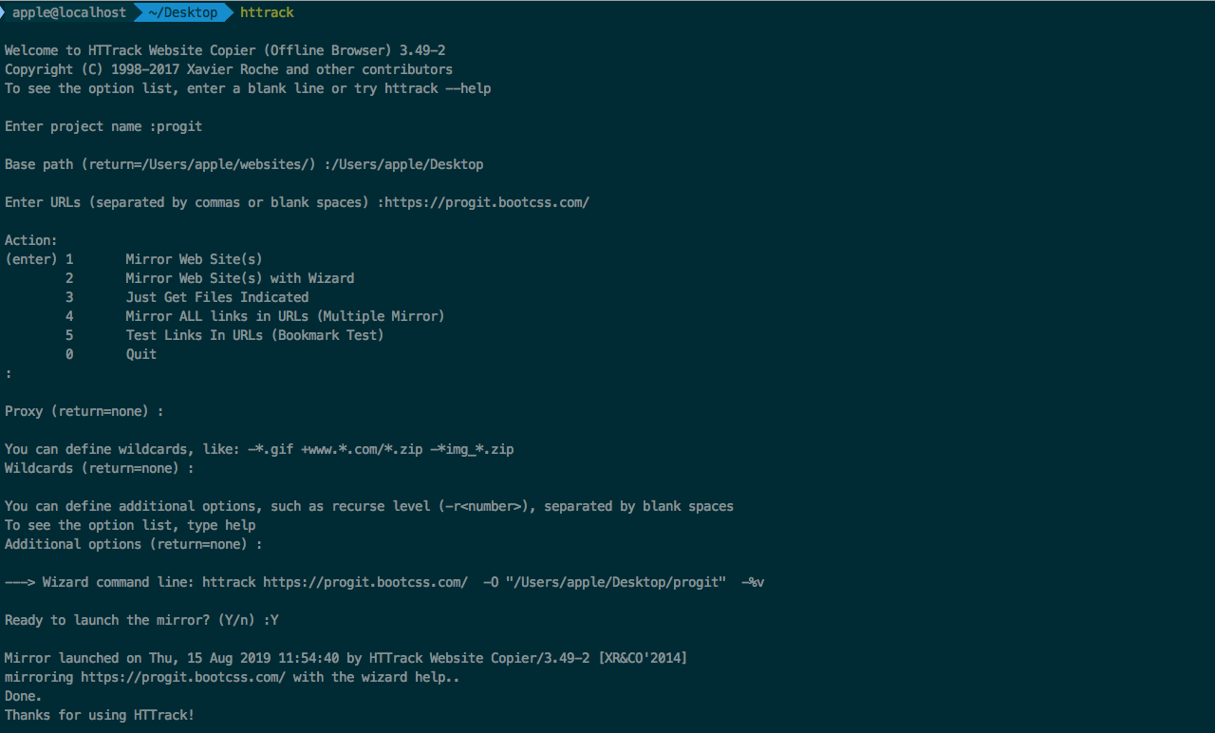Click the typed httrack command
The height and width of the screenshot is (733, 1215).
pyautogui.click(x=267, y=12)
